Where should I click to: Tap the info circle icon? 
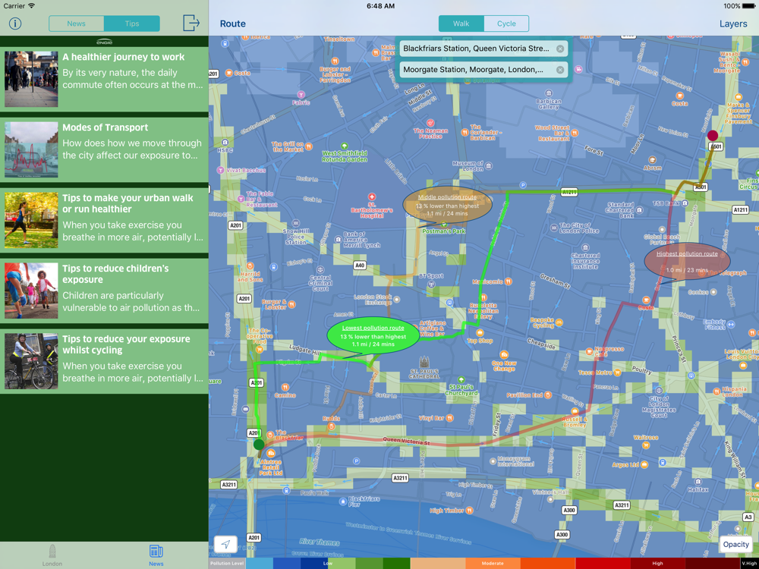point(15,24)
